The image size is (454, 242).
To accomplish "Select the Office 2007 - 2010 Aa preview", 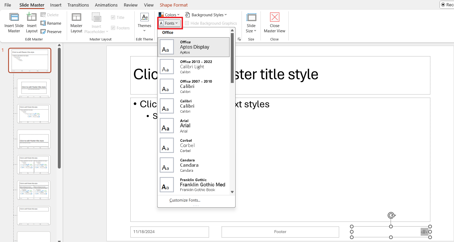I will point(167,86).
